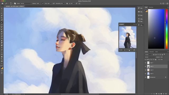Click the Navigator zoom in icon
Image resolution: width=169 pixels, height=95 pixels.
tap(134, 50)
